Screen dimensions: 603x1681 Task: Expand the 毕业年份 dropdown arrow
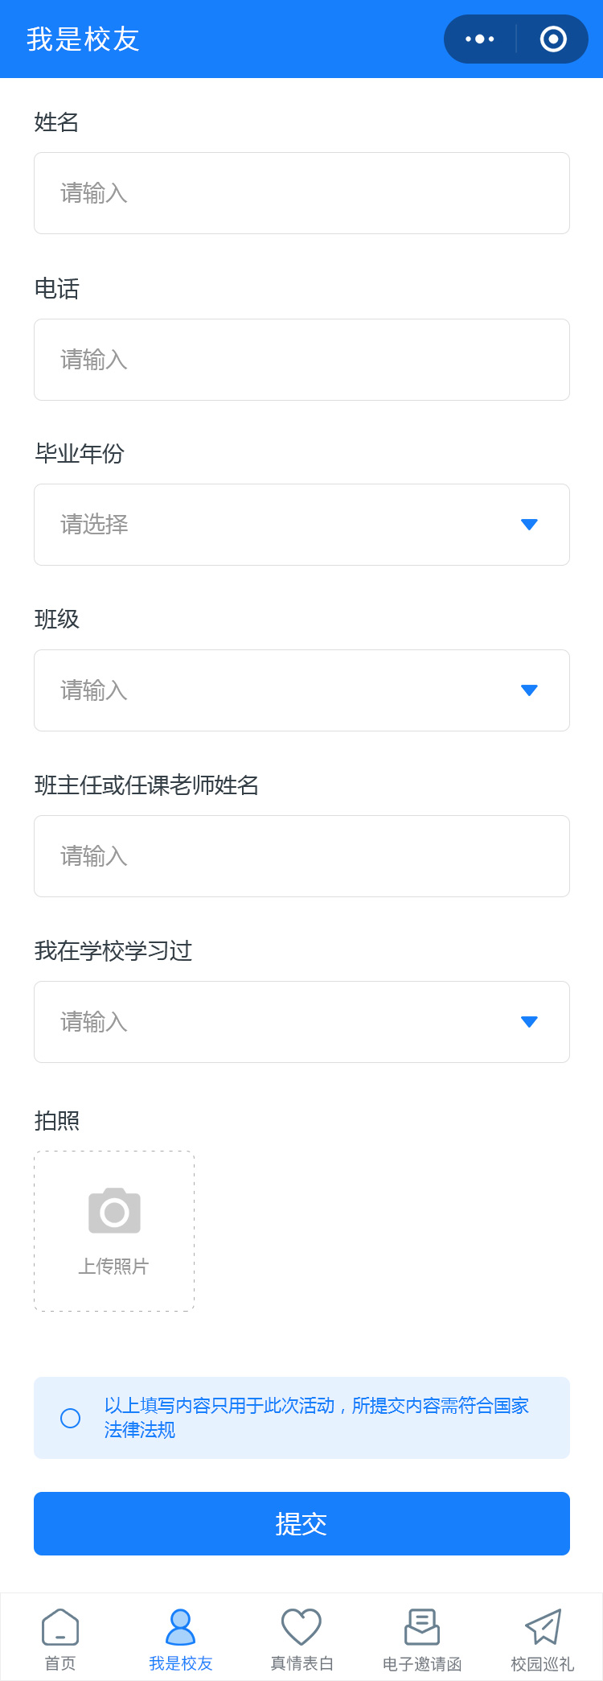529,525
